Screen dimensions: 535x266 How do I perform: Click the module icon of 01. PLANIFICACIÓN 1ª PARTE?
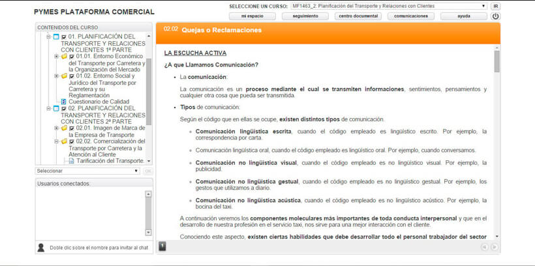click(56, 37)
